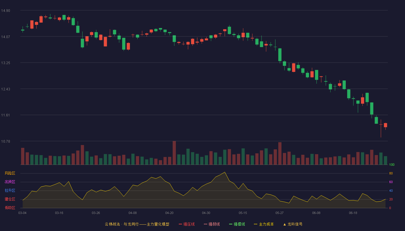
Task: Click the 14.90 price axis label
Action: [5, 10]
